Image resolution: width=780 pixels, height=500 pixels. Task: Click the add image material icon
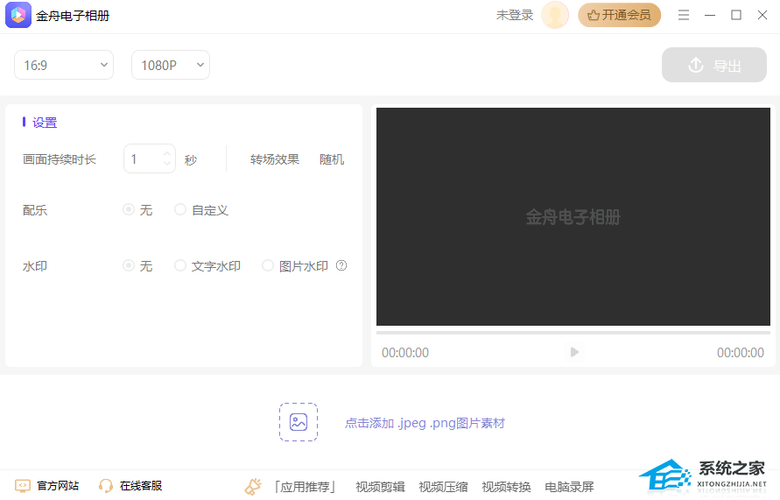[x=299, y=422]
